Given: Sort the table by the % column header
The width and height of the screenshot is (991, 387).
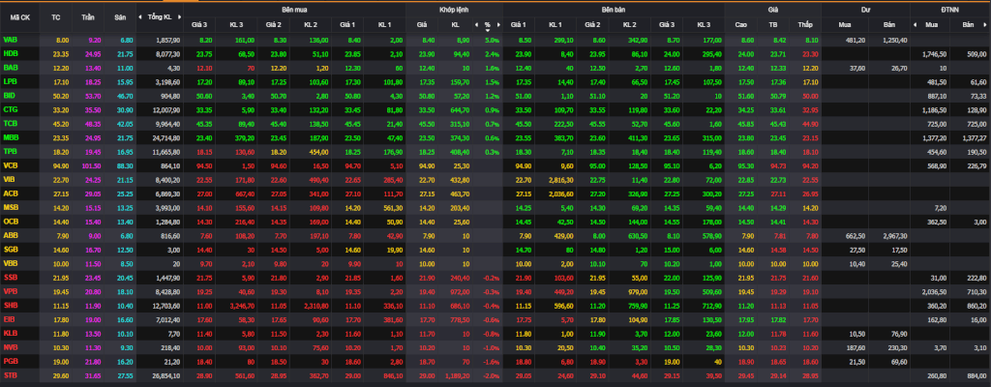Looking at the screenshot, I should pos(488,25).
